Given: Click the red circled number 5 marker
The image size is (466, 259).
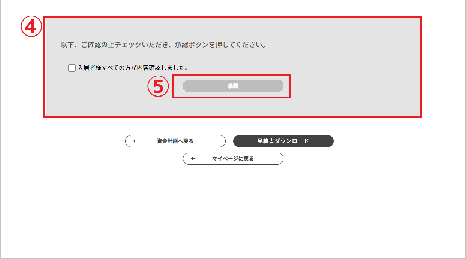Looking at the screenshot, I should pyautogui.click(x=158, y=86).
